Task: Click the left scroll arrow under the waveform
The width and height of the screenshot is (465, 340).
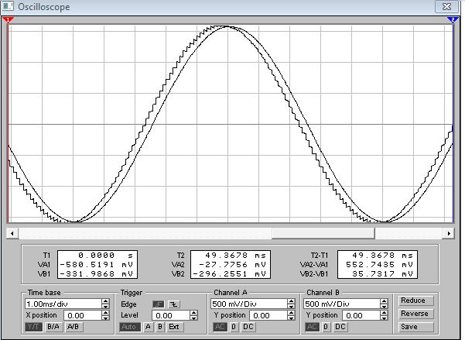Action: 12,233
